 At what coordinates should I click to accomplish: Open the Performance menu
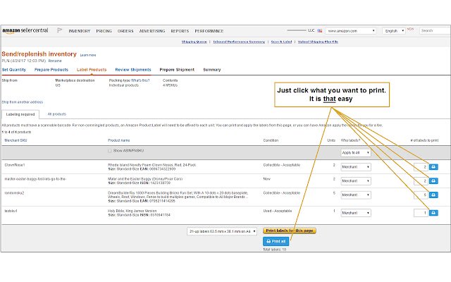[x=209, y=31]
